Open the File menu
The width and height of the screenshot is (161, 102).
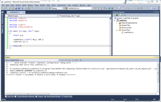coord(3,5)
